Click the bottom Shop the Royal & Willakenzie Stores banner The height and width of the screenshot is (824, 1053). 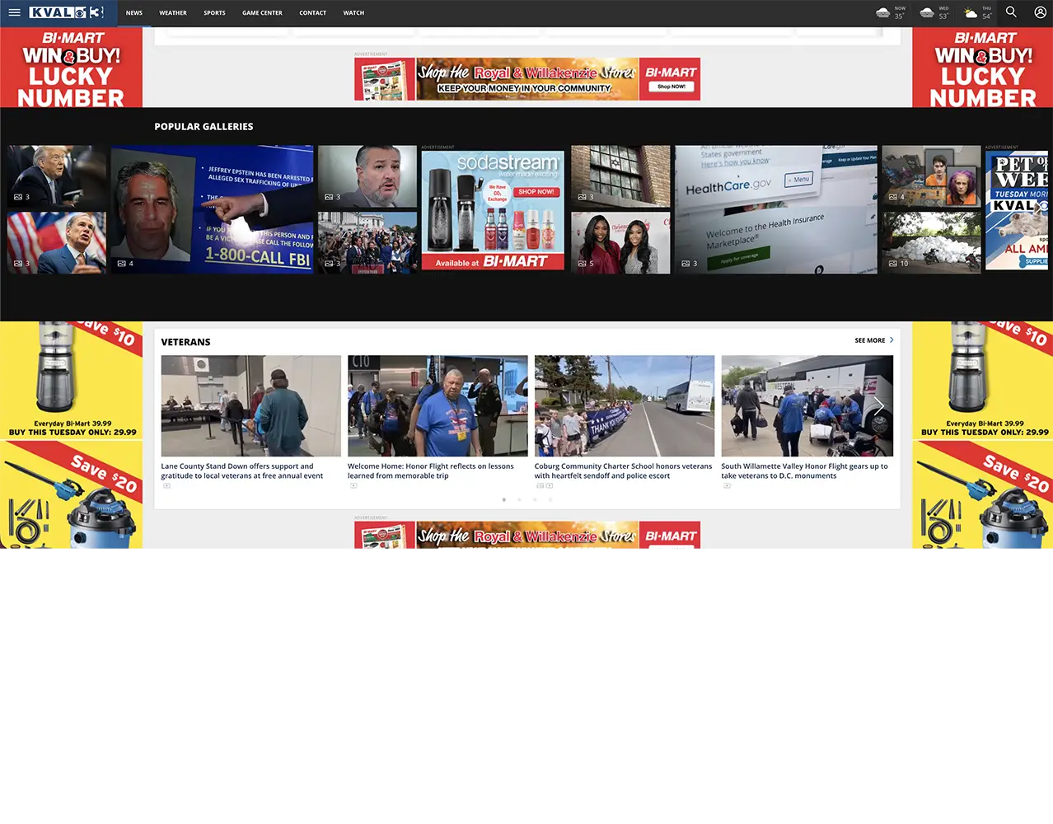pyautogui.click(x=527, y=536)
